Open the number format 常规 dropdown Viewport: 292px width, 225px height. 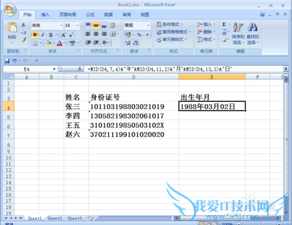point(148,26)
